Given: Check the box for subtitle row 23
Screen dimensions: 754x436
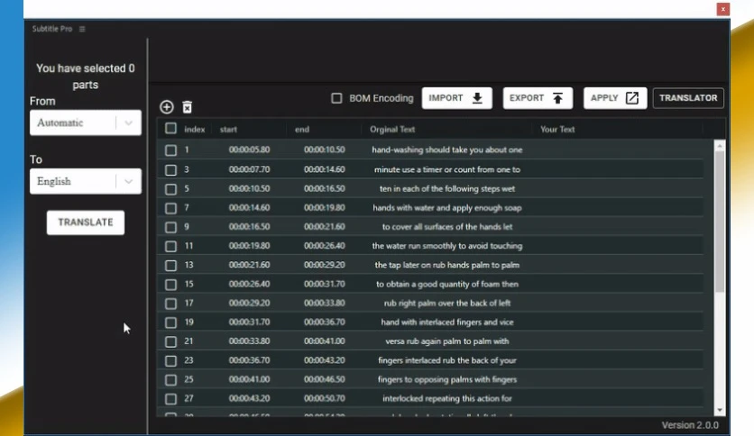Looking at the screenshot, I should pyautogui.click(x=170, y=360).
